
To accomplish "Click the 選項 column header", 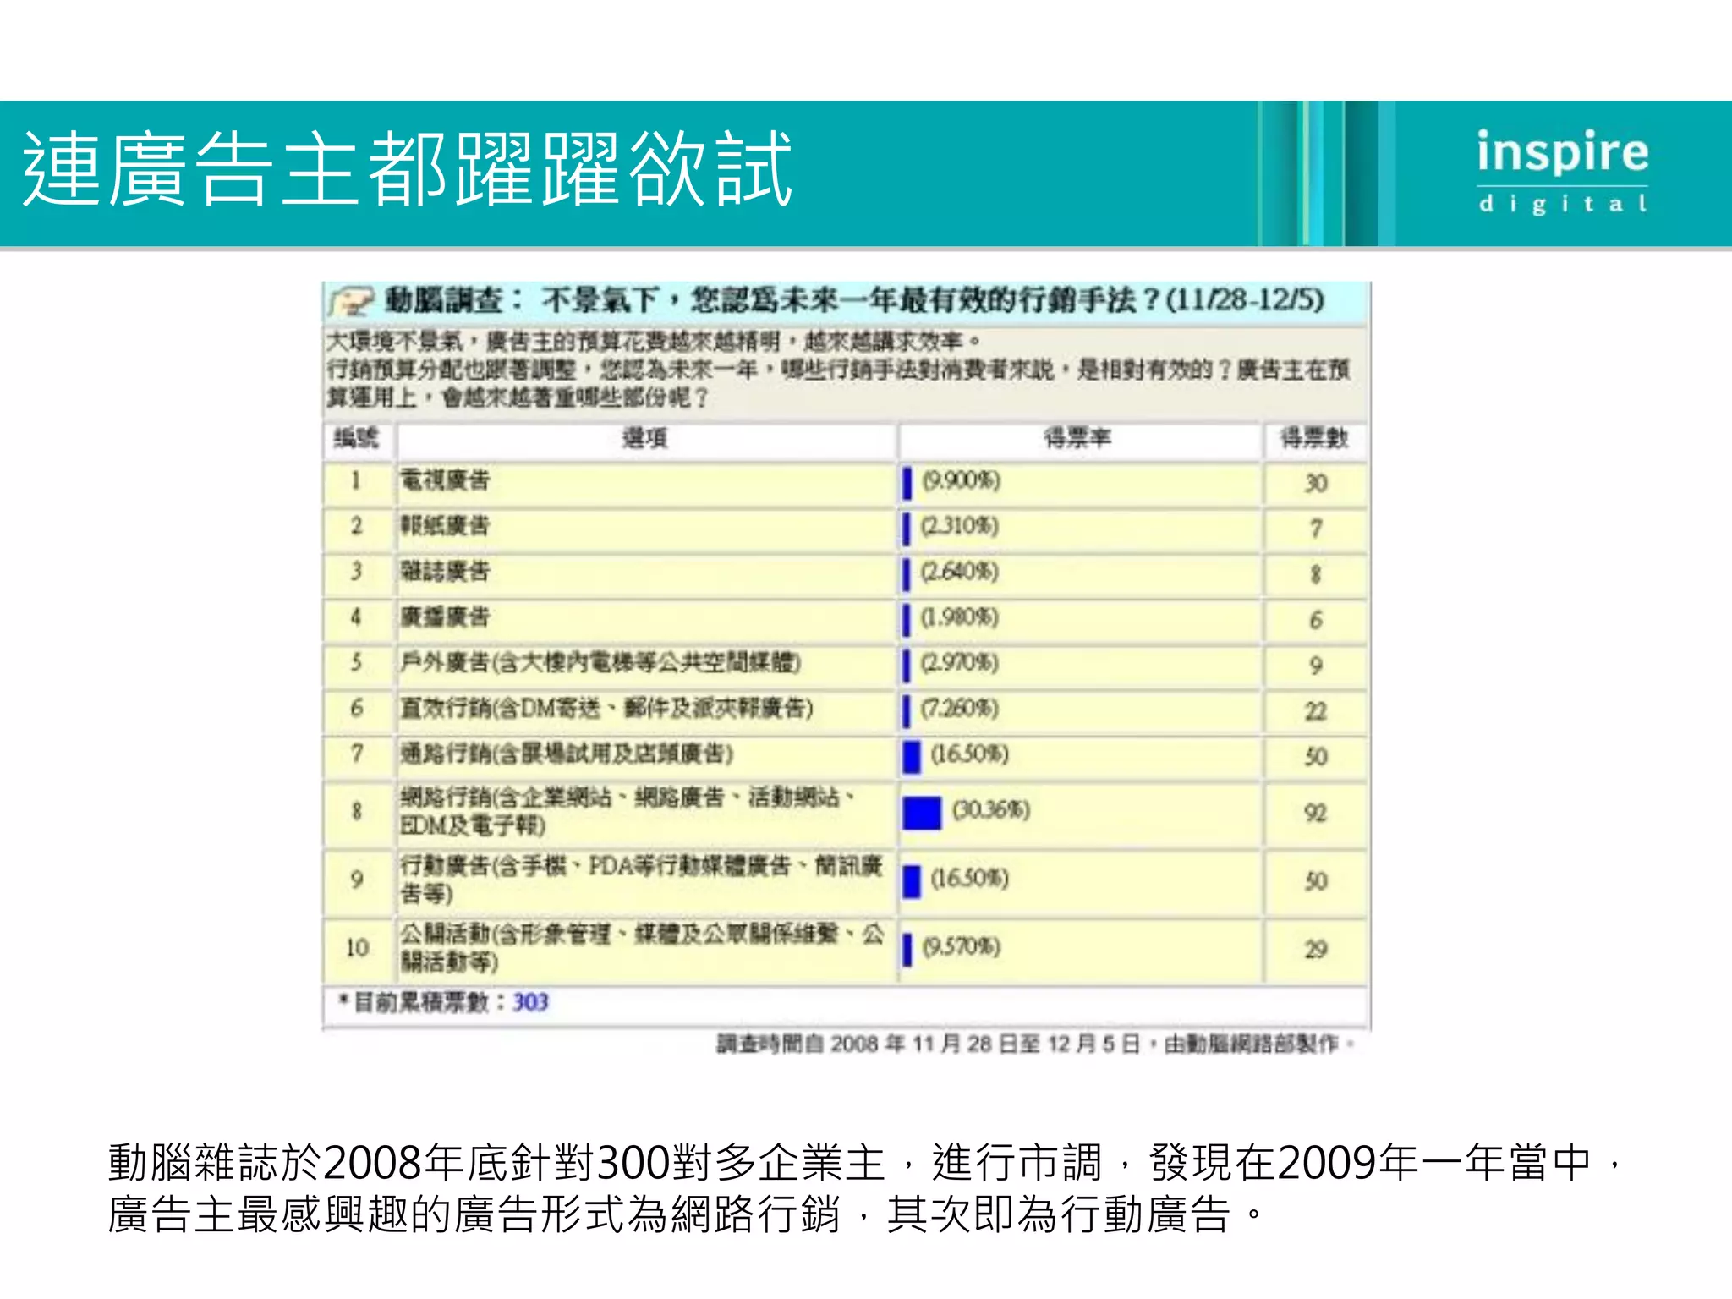I will tap(645, 438).
